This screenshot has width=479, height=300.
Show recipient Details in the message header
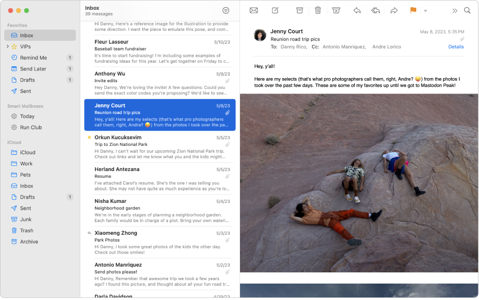[456, 47]
